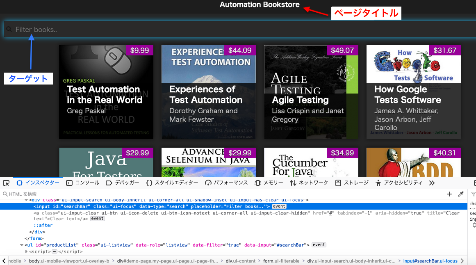Select input#searchBar.ui-focus breadcrumb
This screenshot has width=476, height=265.
(x=430, y=261)
